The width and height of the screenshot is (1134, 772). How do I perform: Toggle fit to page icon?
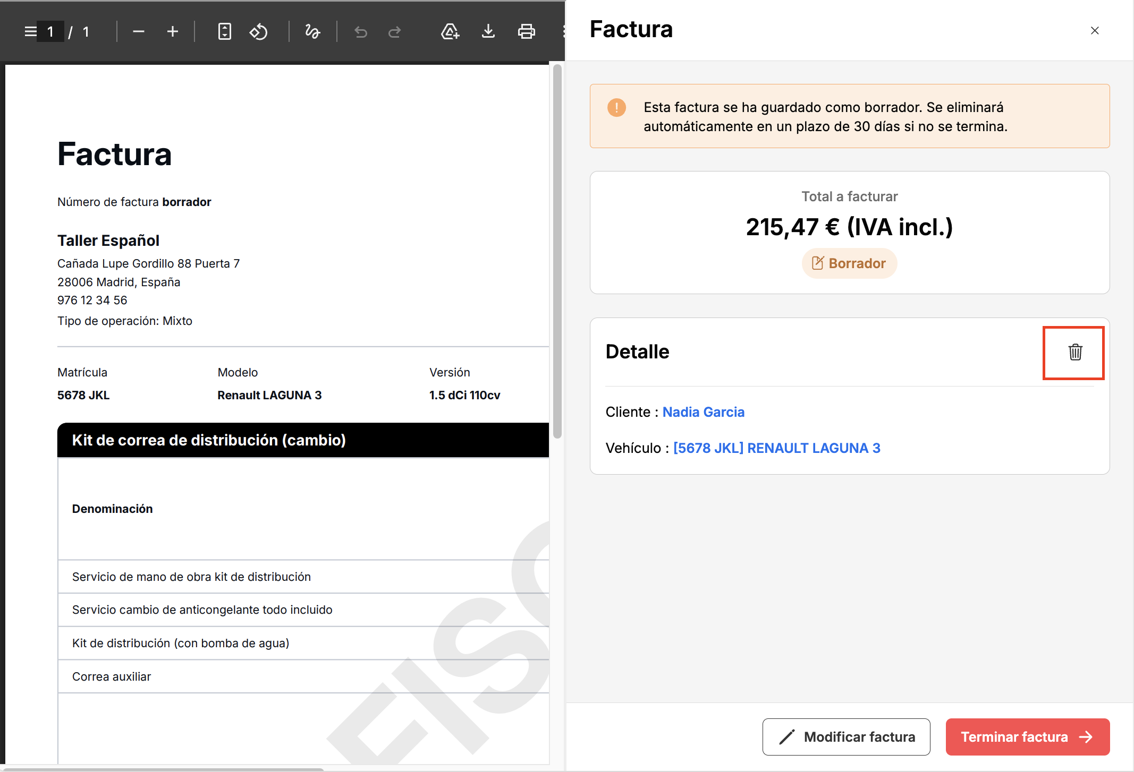(x=225, y=32)
